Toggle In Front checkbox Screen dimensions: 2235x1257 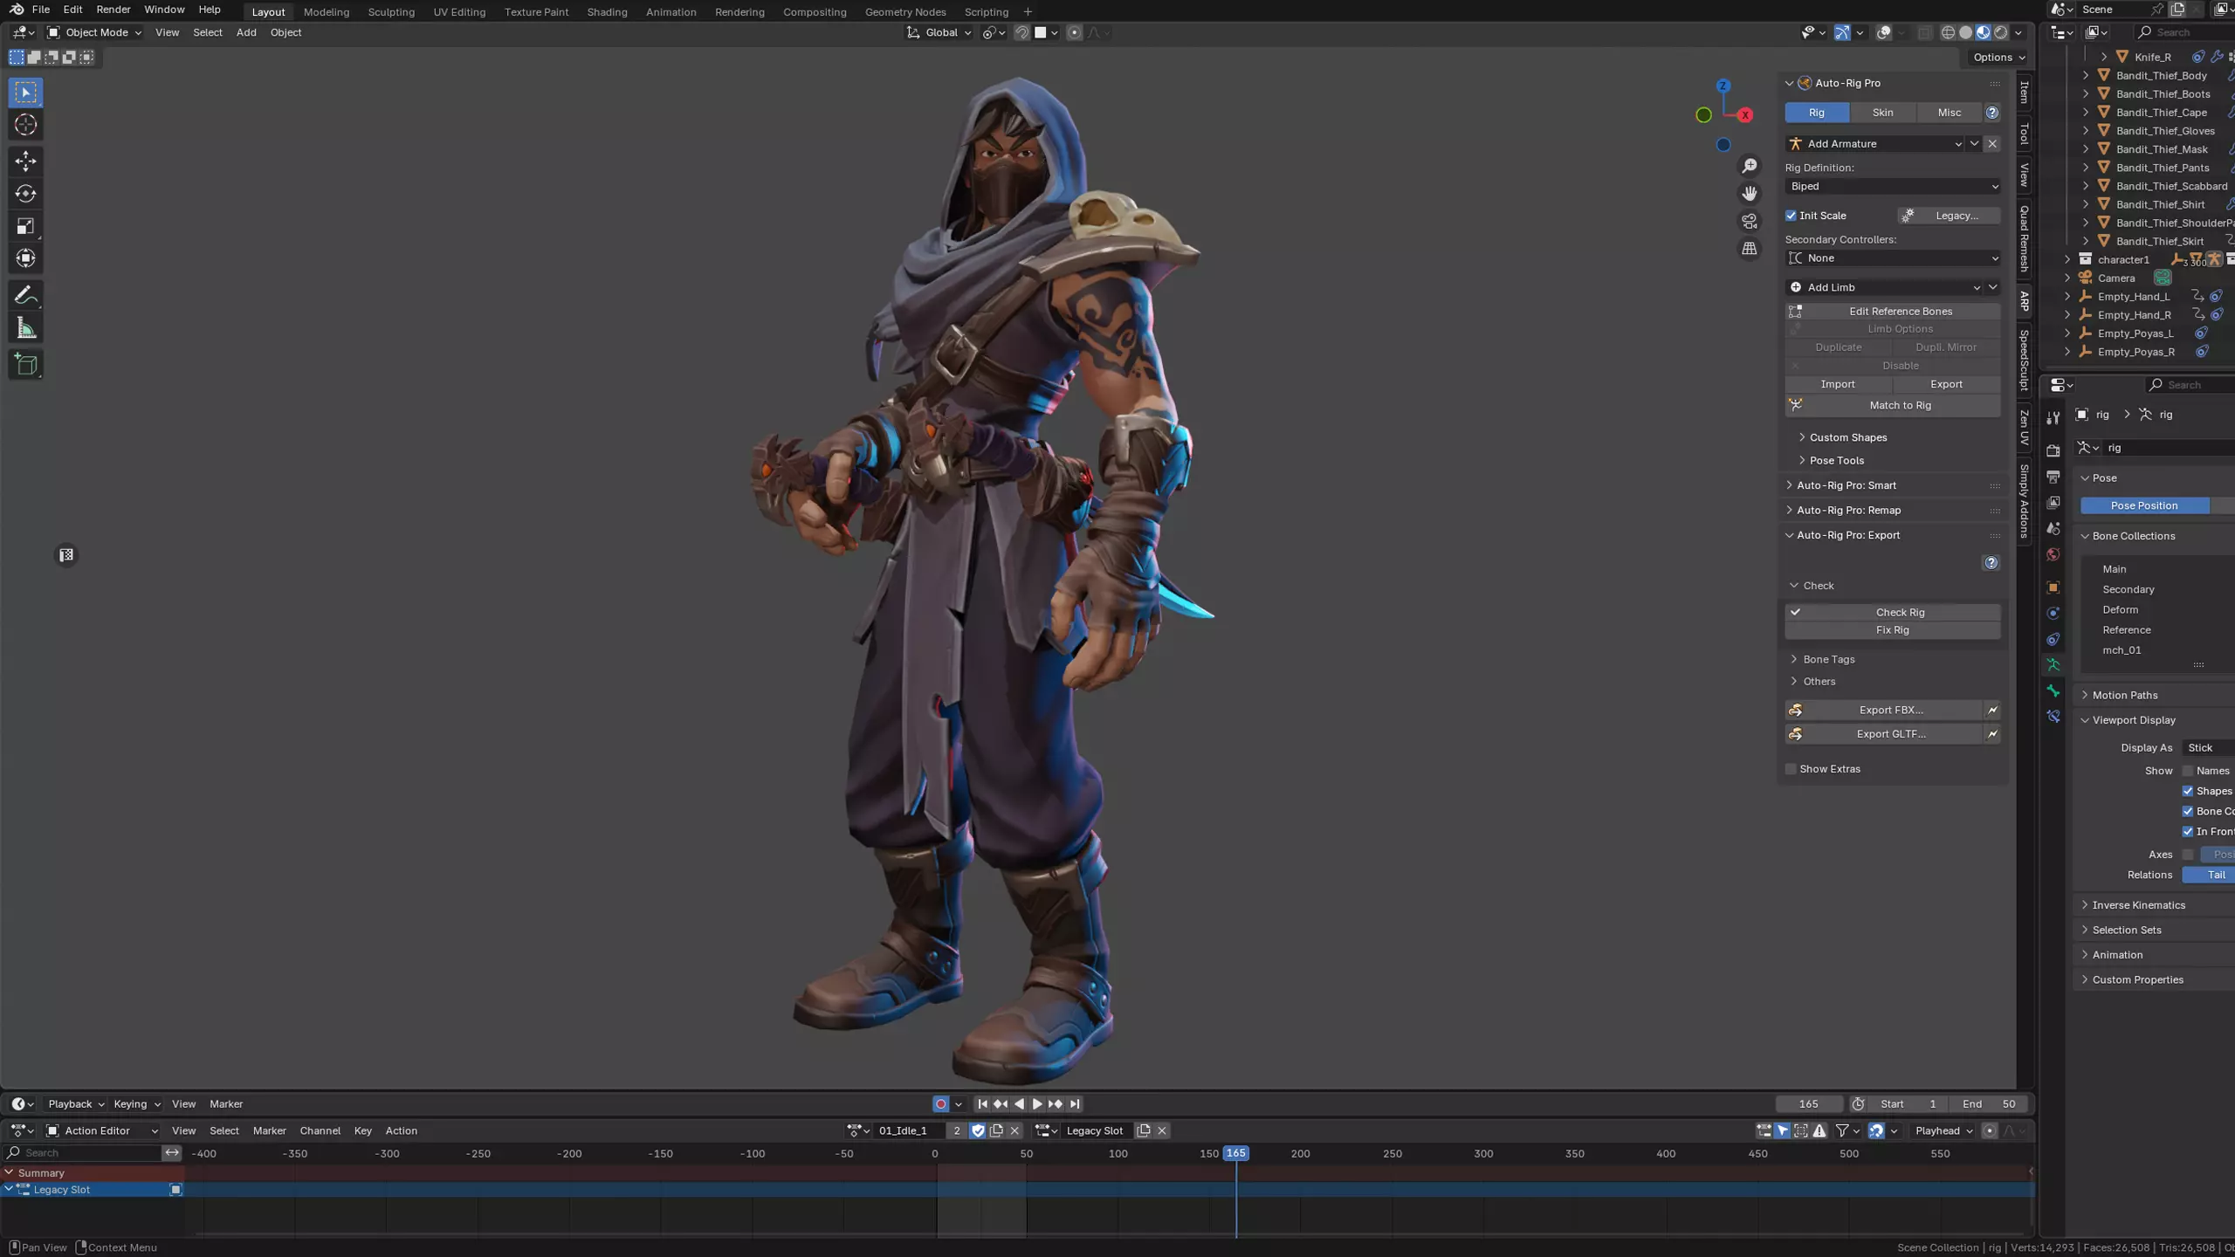click(x=2188, y=832)
